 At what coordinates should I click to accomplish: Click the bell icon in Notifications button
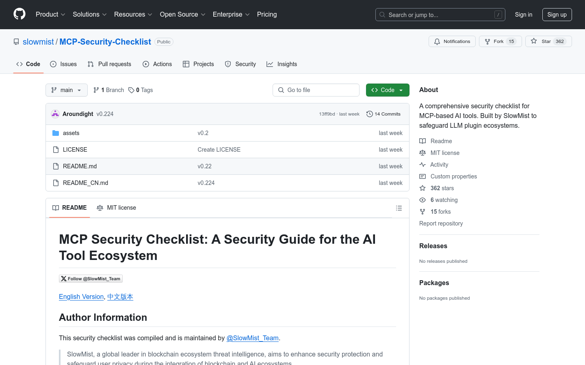[x=437, y=41]
